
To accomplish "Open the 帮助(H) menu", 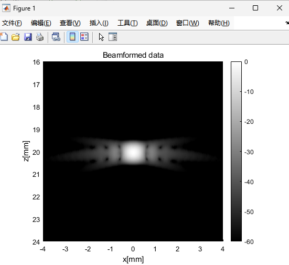I will (x=219, y=23).
